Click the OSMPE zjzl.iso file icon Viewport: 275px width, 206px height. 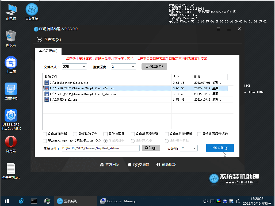tap(47, 100)
